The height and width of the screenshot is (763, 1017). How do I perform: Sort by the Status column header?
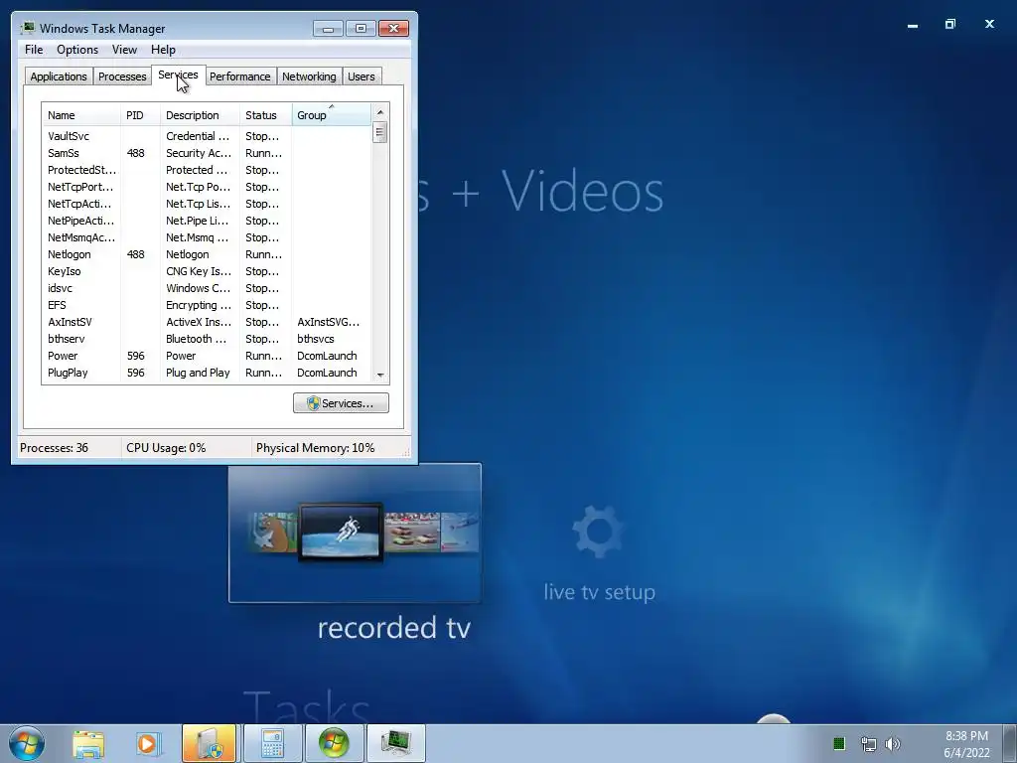click(266, 115)
